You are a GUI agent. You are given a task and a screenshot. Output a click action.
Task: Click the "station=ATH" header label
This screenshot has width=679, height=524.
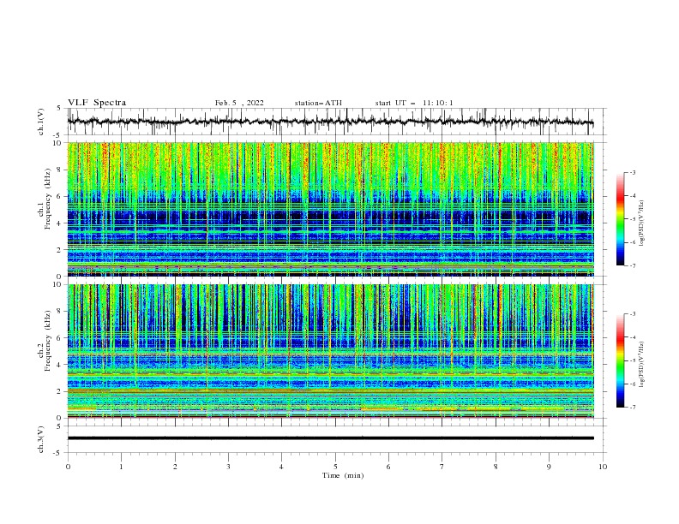[318, 103]
